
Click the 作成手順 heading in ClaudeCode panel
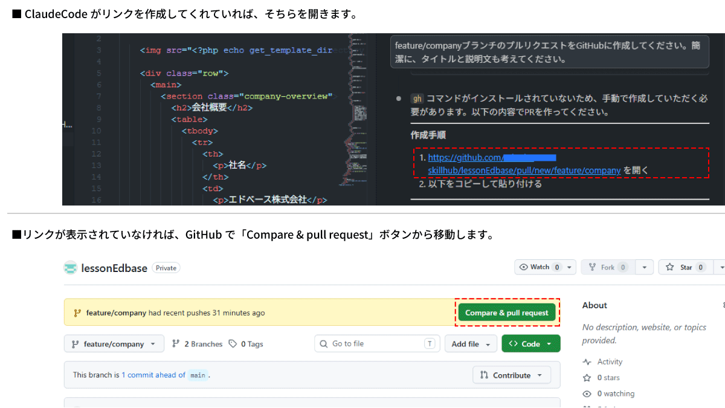428,135
